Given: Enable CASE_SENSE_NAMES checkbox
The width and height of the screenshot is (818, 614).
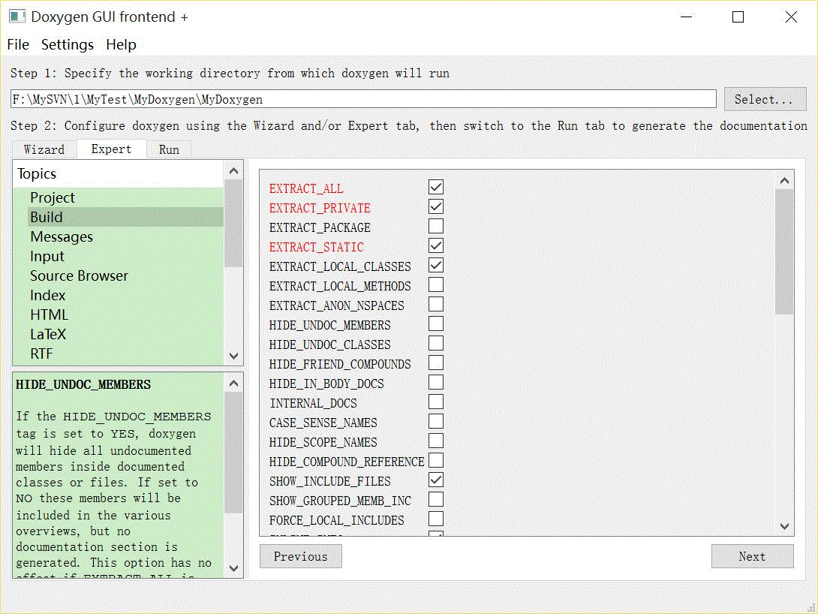Looking at the screenshot, I should pyautogui.click(x=436, y=422).
